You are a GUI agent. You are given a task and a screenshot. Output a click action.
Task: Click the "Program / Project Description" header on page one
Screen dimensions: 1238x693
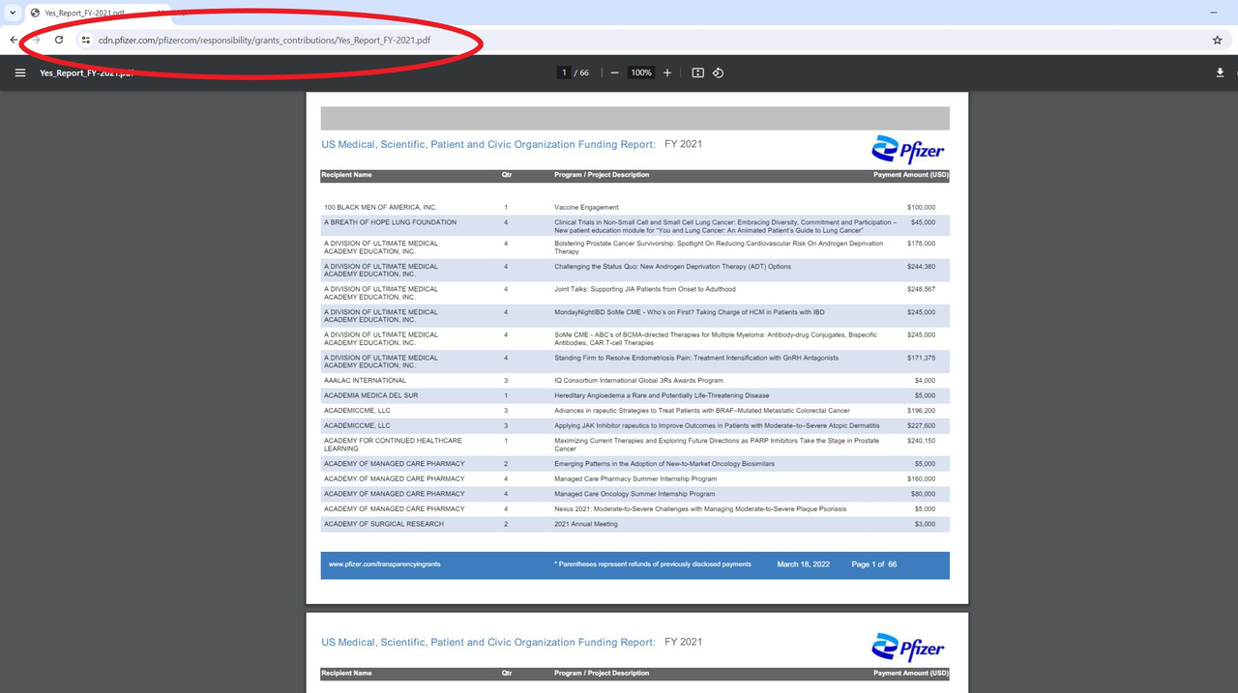click(602, 175)
